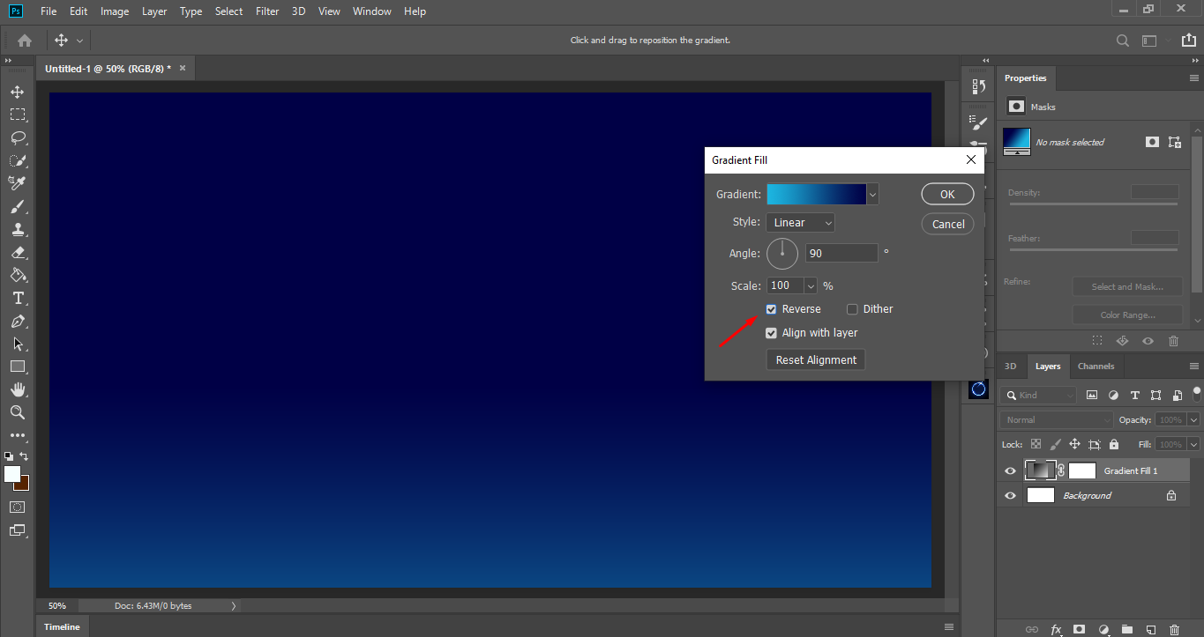The width and height of the screenshot is (1204, 637).
Task: Confirm gradient fill with OK
Action: [x=947, y=195]
